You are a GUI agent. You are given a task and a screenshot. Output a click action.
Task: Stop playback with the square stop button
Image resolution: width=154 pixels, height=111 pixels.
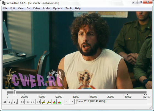(x=4, y=102)
